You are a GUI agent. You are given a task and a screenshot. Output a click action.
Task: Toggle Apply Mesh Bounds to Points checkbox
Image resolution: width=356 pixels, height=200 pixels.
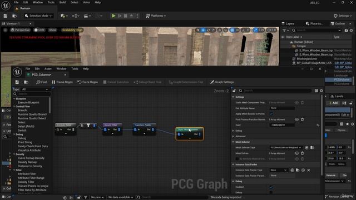coord(271,113)
